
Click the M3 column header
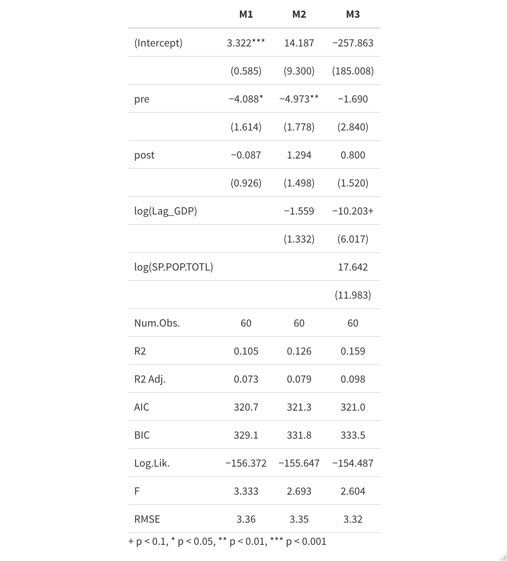[x=353, y=14]
